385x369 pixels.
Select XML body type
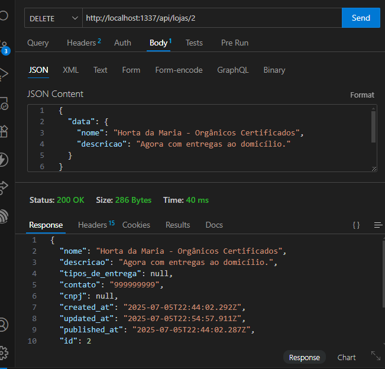pos(71,70)
